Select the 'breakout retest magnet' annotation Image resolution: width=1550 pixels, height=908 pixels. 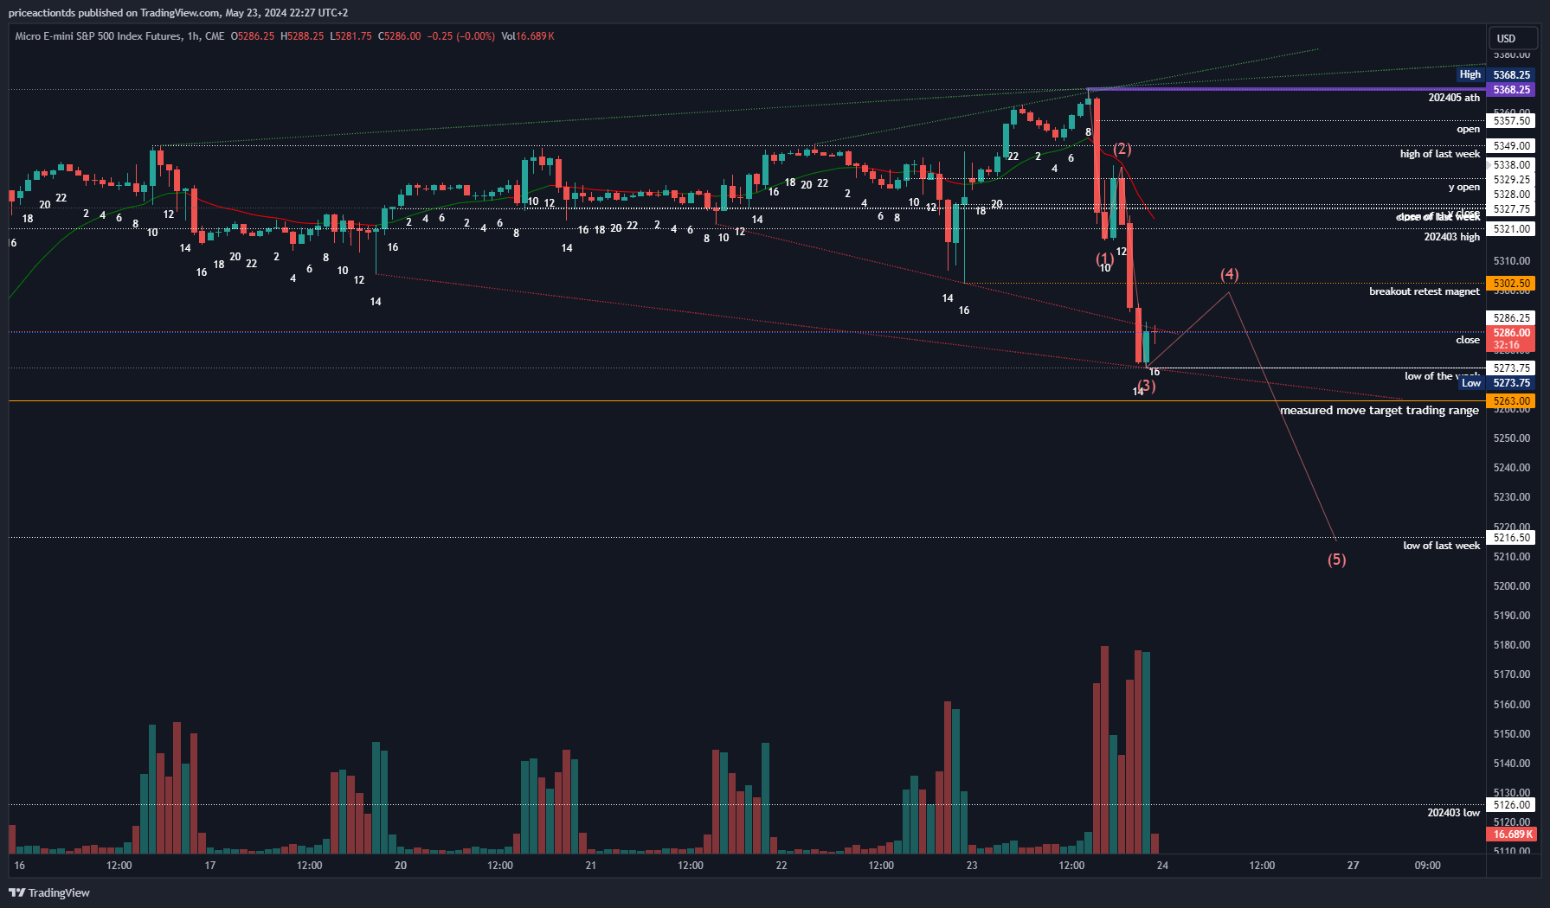1425,291
